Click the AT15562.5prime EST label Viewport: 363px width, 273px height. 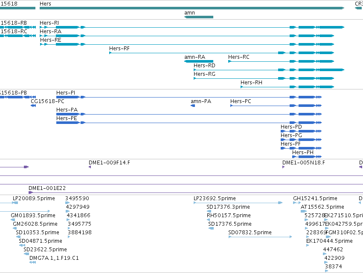[322, 207]
